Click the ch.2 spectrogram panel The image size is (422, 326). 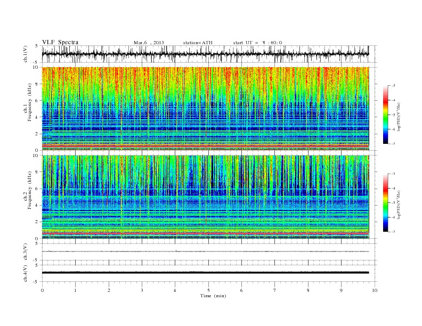click(205, 197)
